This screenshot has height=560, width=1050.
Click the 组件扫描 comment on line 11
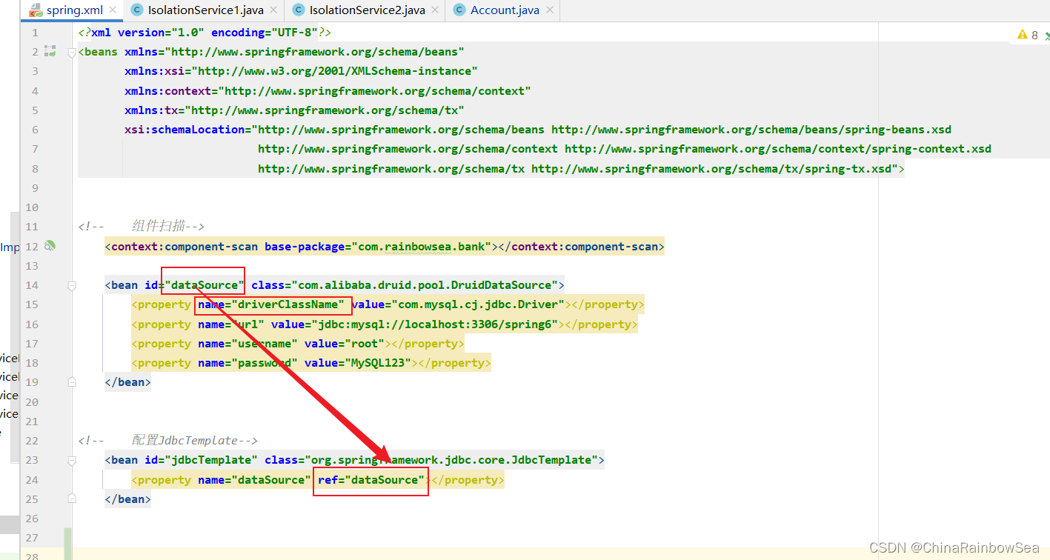[x=141, y=227]
